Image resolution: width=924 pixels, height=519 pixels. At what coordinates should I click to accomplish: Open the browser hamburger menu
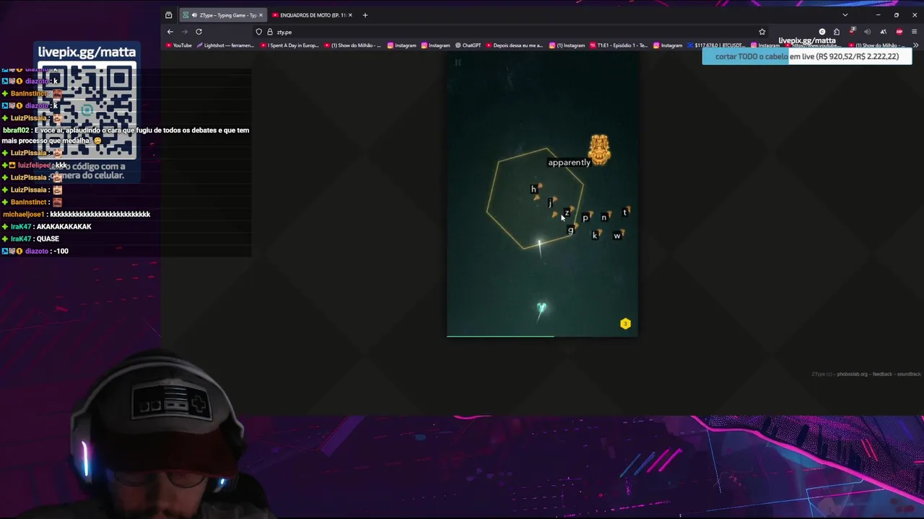914,32
